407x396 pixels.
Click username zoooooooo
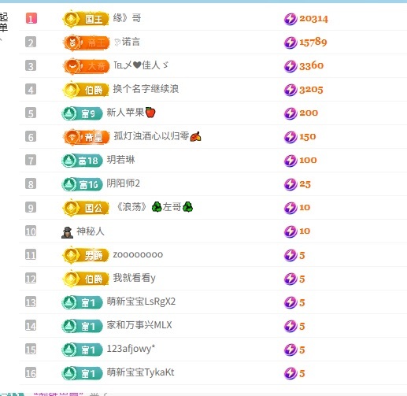[x=138, y=254]
